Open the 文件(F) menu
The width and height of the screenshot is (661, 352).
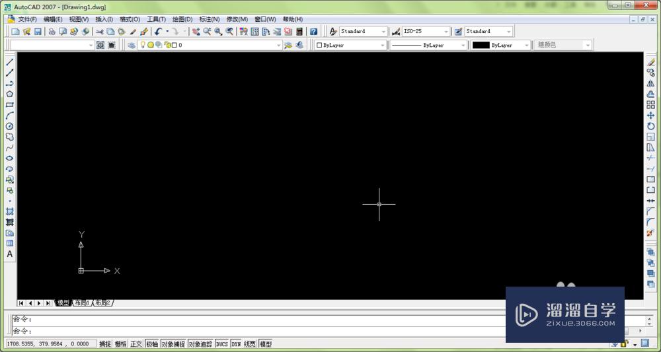tap(27, 19)
